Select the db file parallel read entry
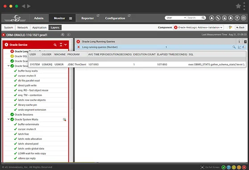Image resolution: width=249 pixels, height=170 pixels. pyautogui.click(x=29, y=81)
